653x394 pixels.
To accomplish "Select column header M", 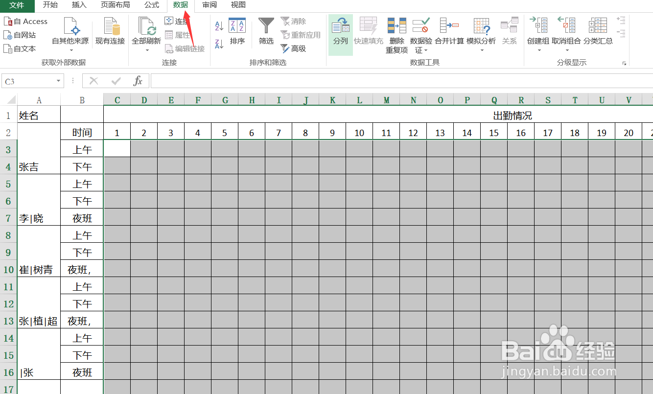I will [386, 100].
